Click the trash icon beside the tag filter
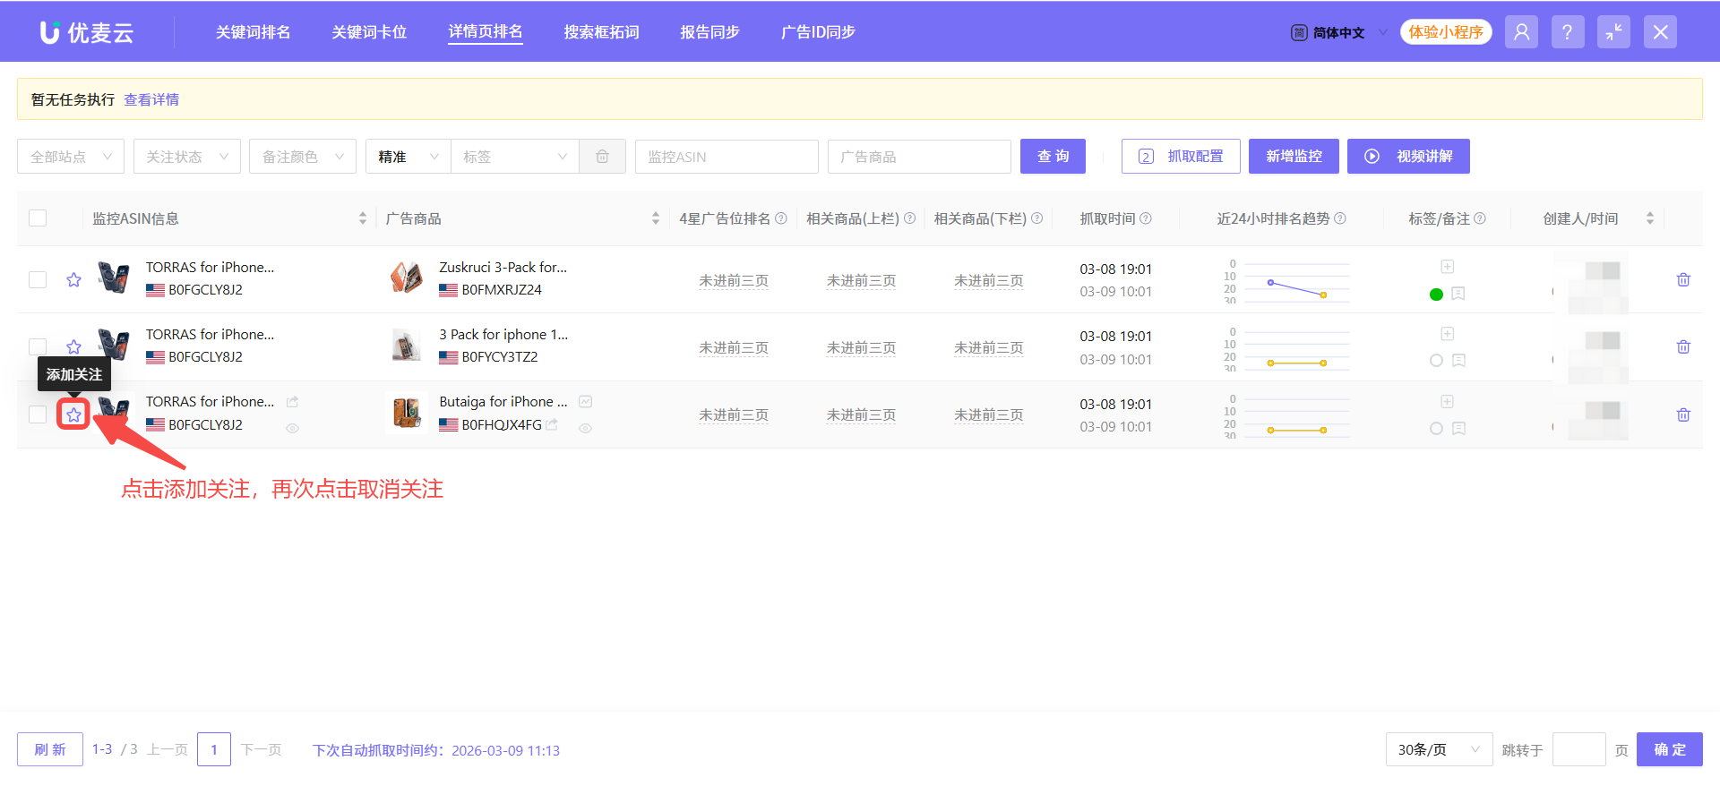This screenshot has width=1720, height=786. tap(602, 157)
